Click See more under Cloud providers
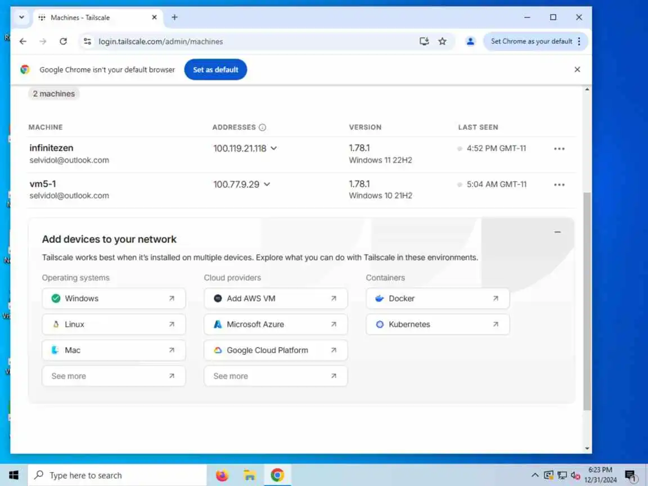648x486 pixels. 276,376
